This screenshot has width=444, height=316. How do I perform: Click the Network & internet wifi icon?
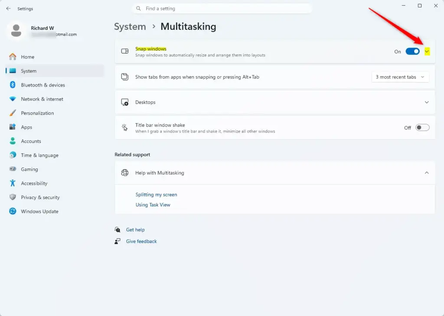(x=13, y=99)
